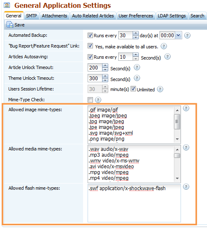Decrease Article Unlock Timeout value

click(x=105, y=69)
